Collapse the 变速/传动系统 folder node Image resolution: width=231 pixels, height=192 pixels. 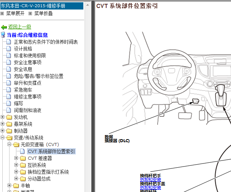tap(2, 137)
